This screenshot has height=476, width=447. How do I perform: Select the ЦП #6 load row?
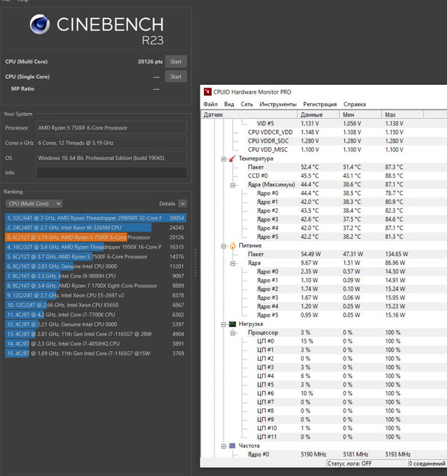pyautogui.click(x=324, y=393)
